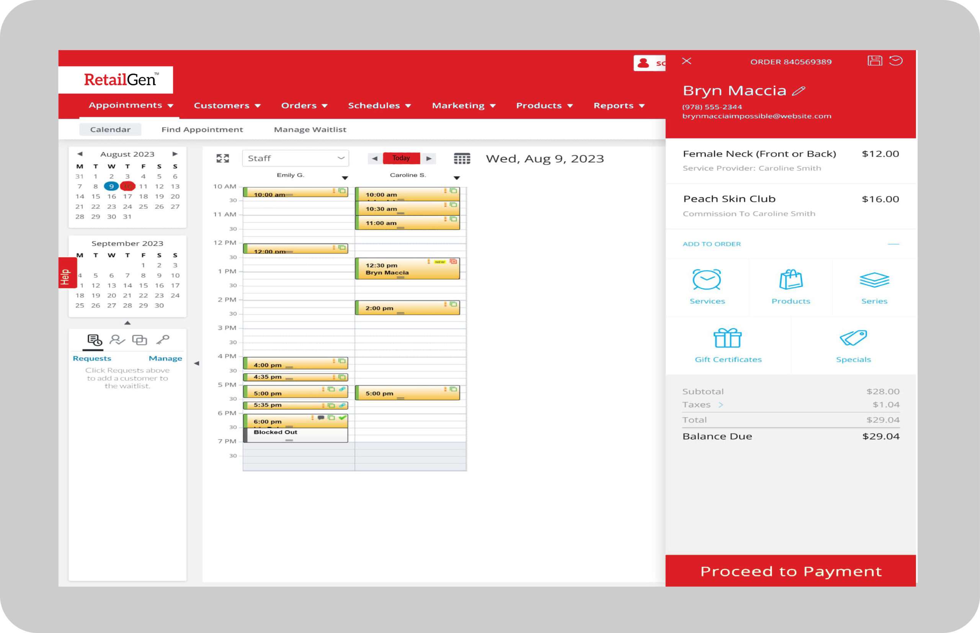Open the Services add-to-order icon
Image resolution: width=980 pixels, height=633 pixels.
(x=706, y=280)
